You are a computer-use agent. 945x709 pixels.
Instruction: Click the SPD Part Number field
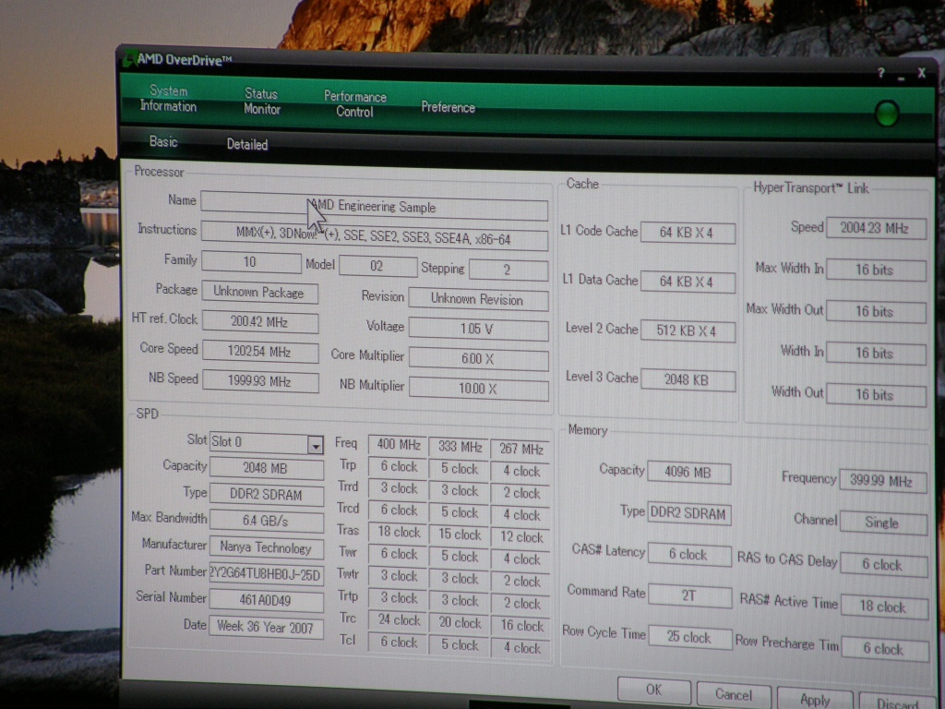(266, 574)
